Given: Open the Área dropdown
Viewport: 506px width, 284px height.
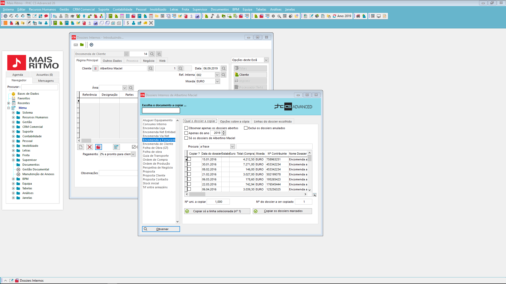Looking at the screenshot, I should pos(125,88).
